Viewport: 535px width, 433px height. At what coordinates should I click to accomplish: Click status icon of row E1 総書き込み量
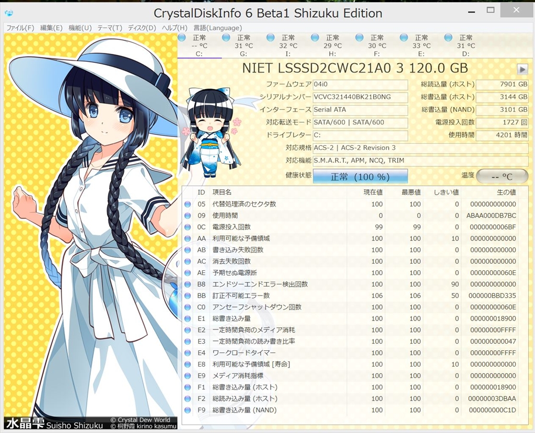coord(188,318)
